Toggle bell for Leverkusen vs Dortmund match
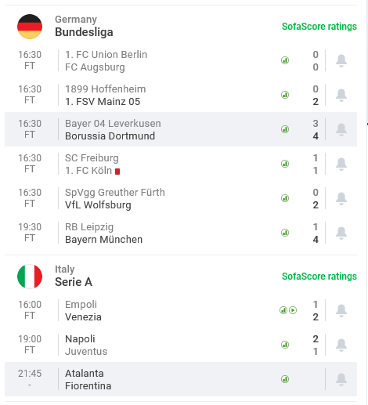Screen dimensions: 368x405 coord(341,130)
